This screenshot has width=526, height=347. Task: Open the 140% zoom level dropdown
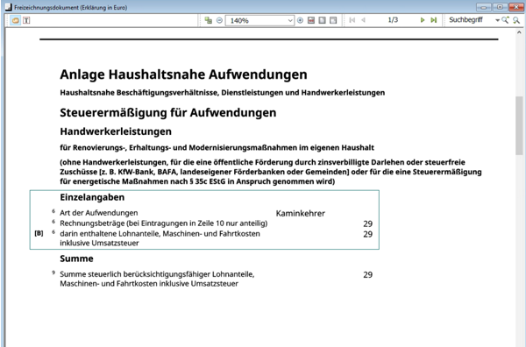(290, 20)
